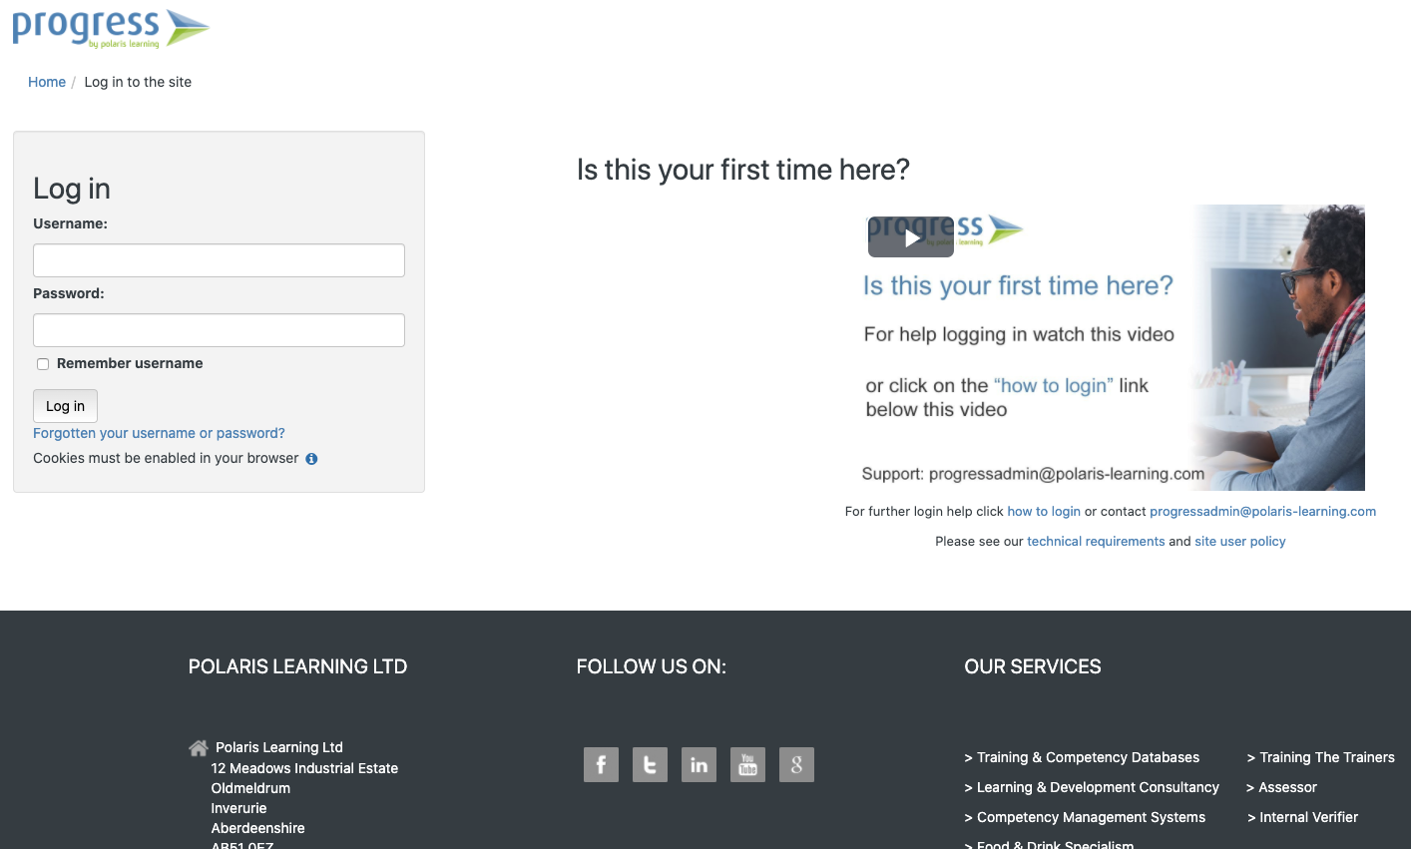Click the Password input field
The image size is (1411, 849).
pos(219,330)
